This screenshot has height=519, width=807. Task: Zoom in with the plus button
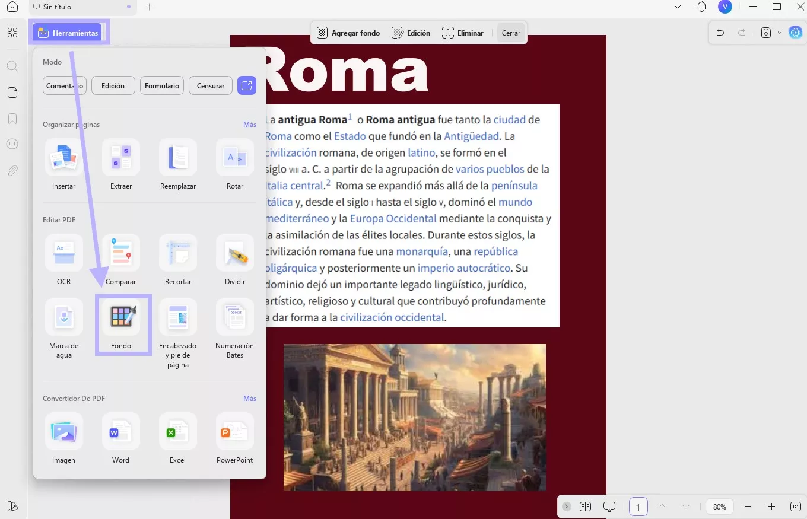(771, 507)
